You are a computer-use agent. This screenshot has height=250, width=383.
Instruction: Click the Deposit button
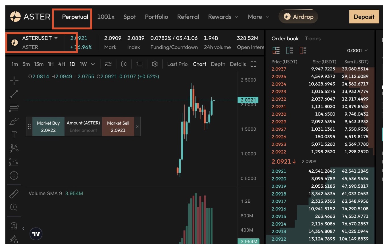click(x=364, y=17)
